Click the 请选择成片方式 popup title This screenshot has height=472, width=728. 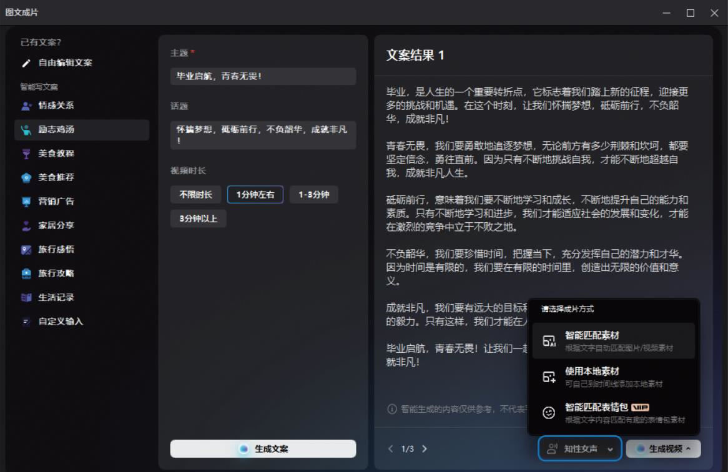568,309
